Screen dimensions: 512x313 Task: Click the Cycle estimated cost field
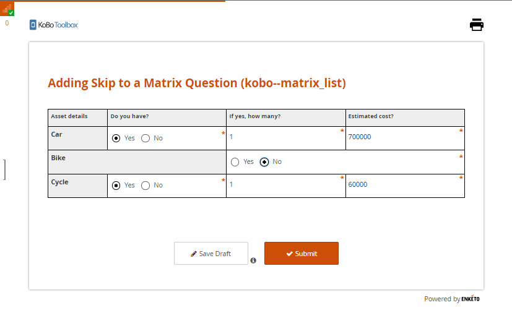[x=404, y=185]
